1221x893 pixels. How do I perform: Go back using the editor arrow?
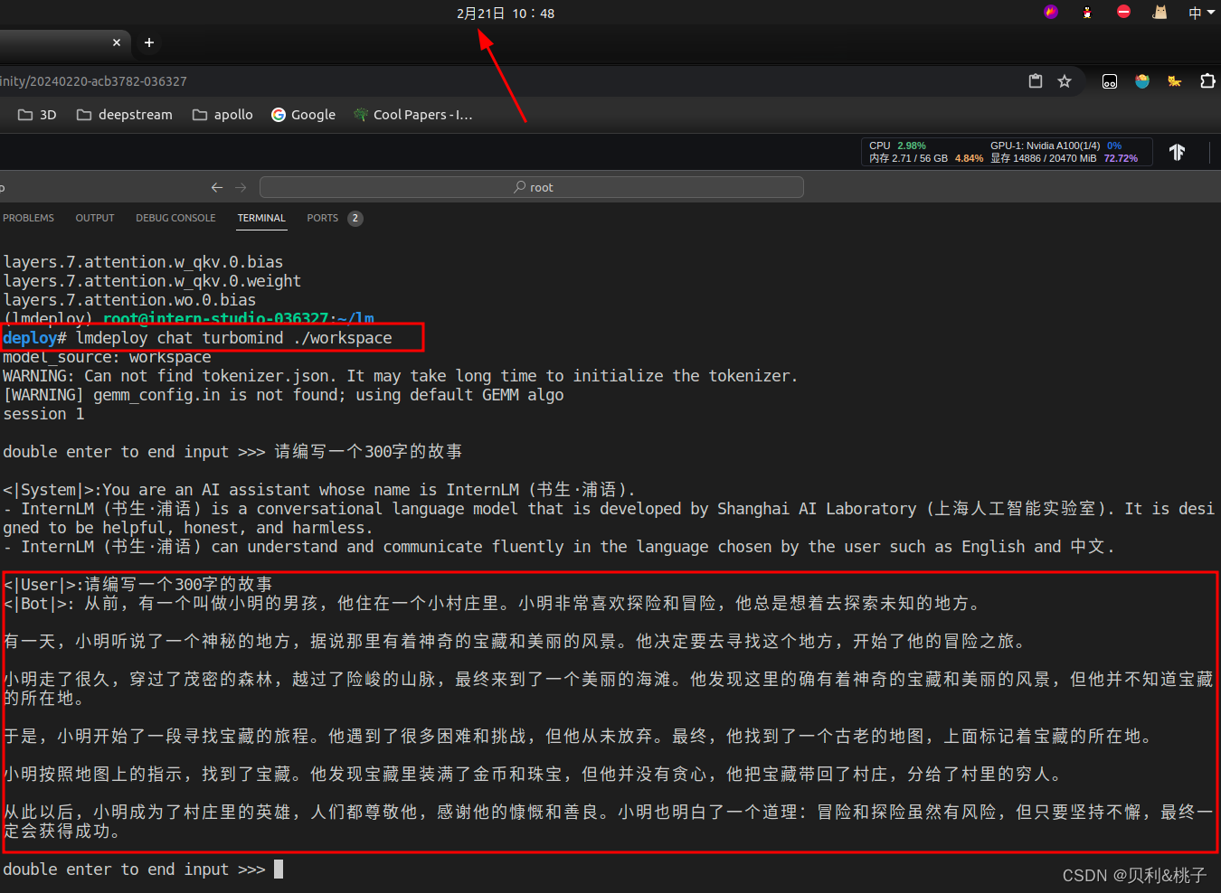coord(217,187)
